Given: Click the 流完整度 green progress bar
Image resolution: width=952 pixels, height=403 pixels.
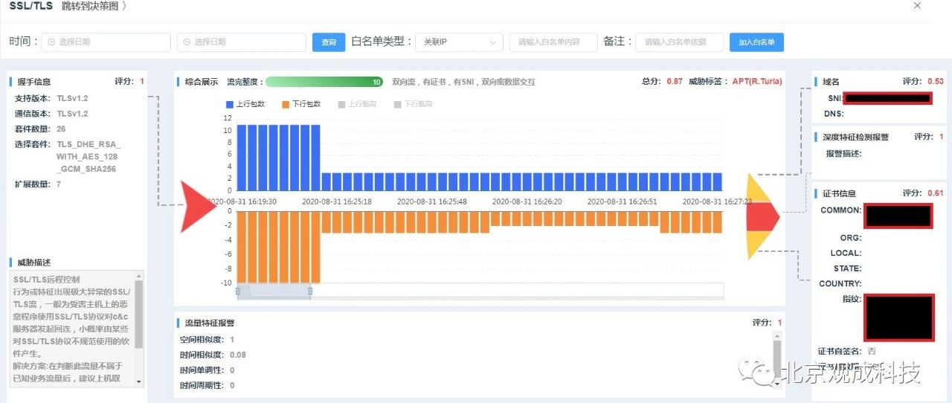Looking at the screenshot, I should click(324, 82).
